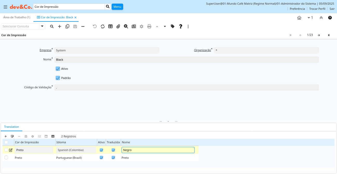Open attachments with paperclip icon
Viewport: 337px width, 174px height.
pos(118,26)
